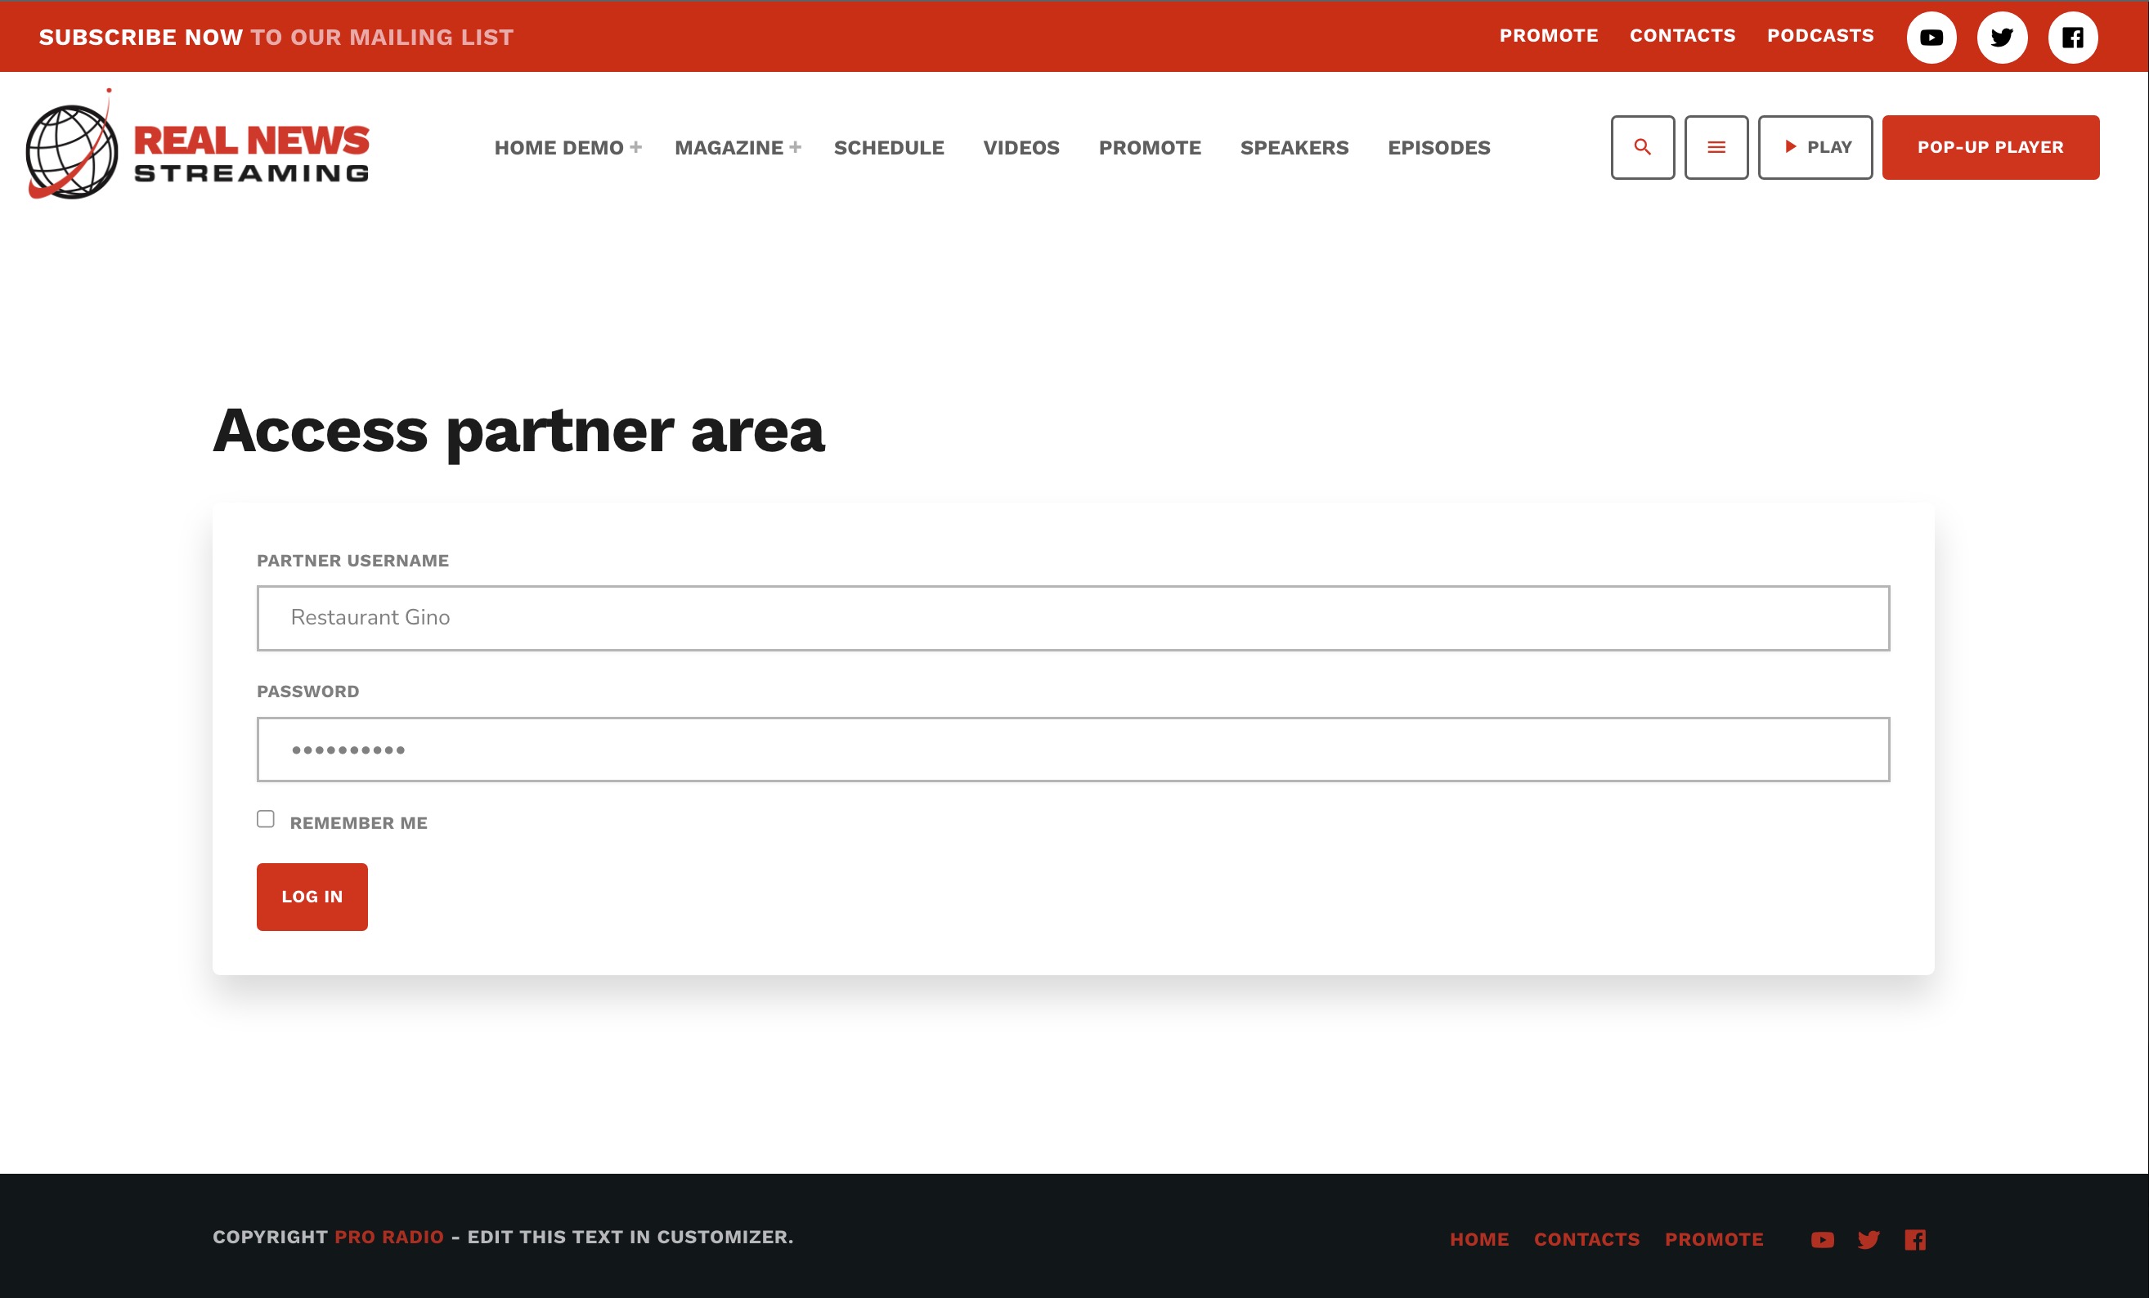Start the stream with the Play button
The height and width of the screenshot is (1298, 2149).
point(1815,147)
